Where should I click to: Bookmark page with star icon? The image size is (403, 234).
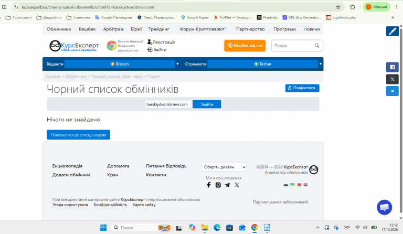click(x=338, y=7)
